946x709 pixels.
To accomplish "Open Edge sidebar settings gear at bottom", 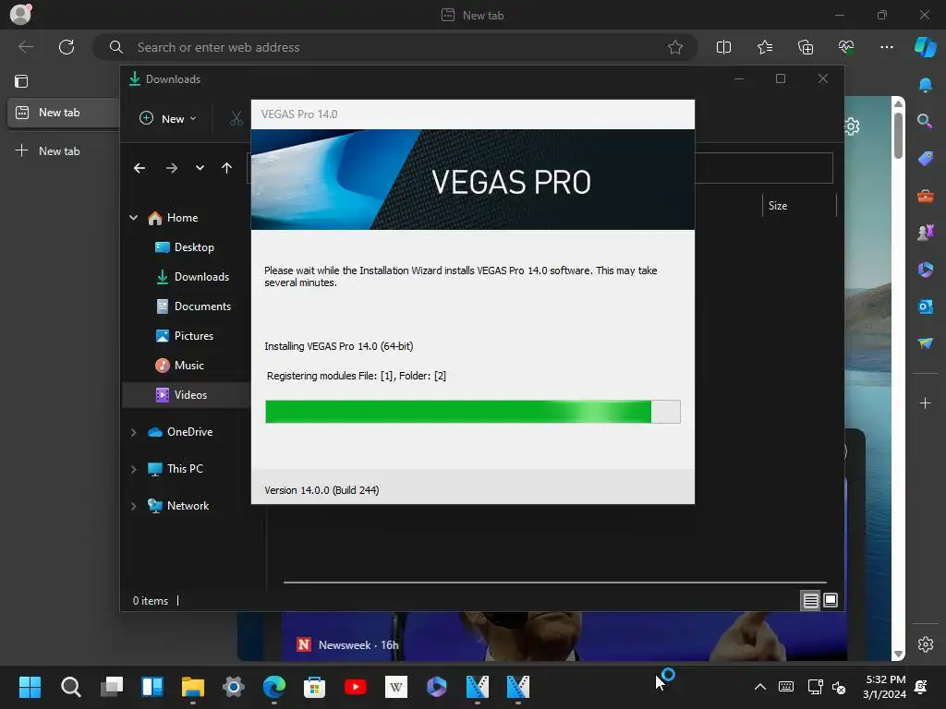I will [x=926, y=643].
